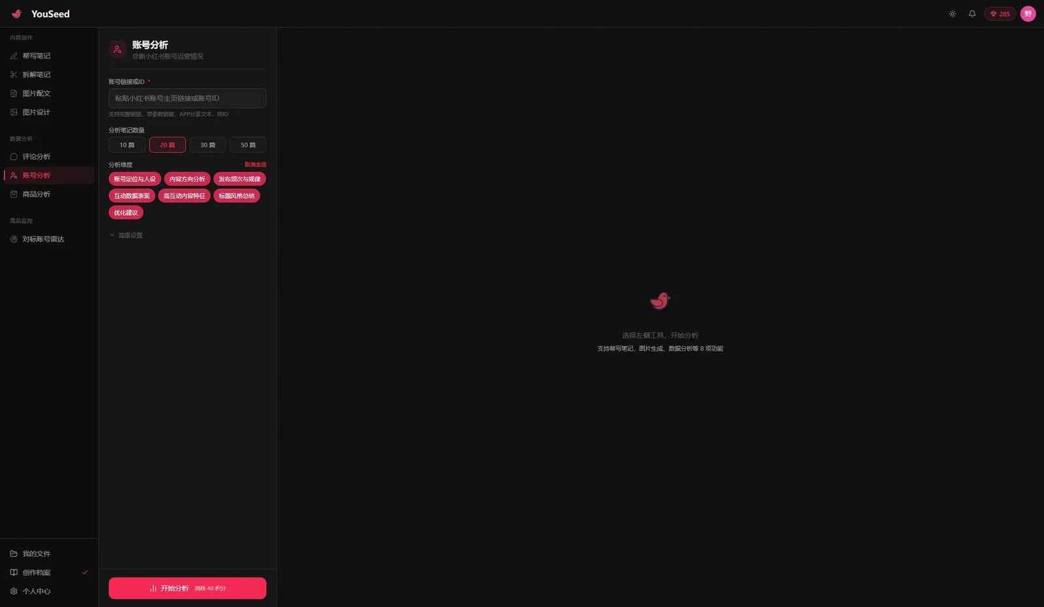Click the YouSeed bird logo

pyautogui.click(x=17, y=14)
